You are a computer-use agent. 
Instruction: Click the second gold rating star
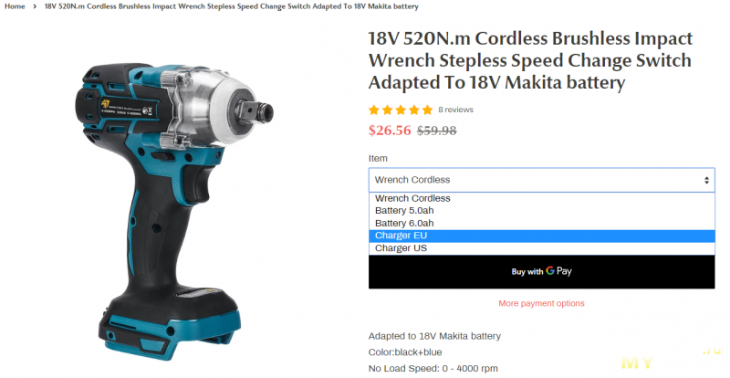click(x=387, y=110)
